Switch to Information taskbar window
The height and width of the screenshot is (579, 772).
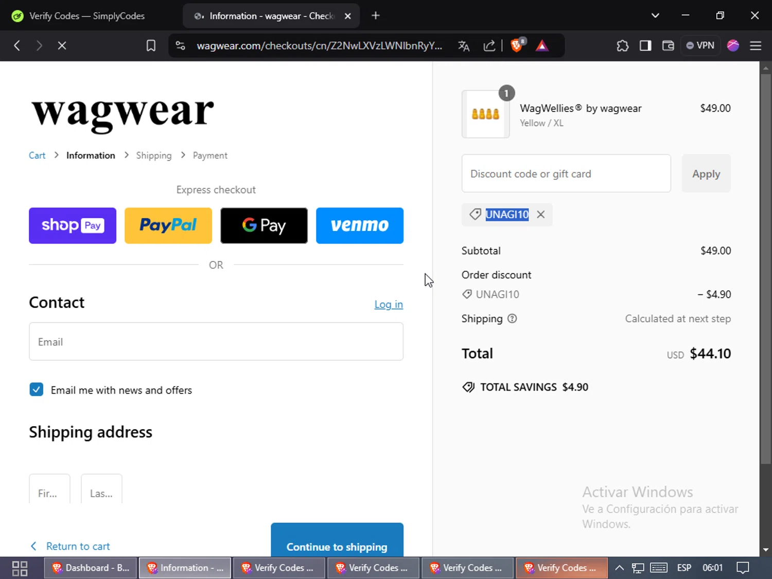click(185, 568)
